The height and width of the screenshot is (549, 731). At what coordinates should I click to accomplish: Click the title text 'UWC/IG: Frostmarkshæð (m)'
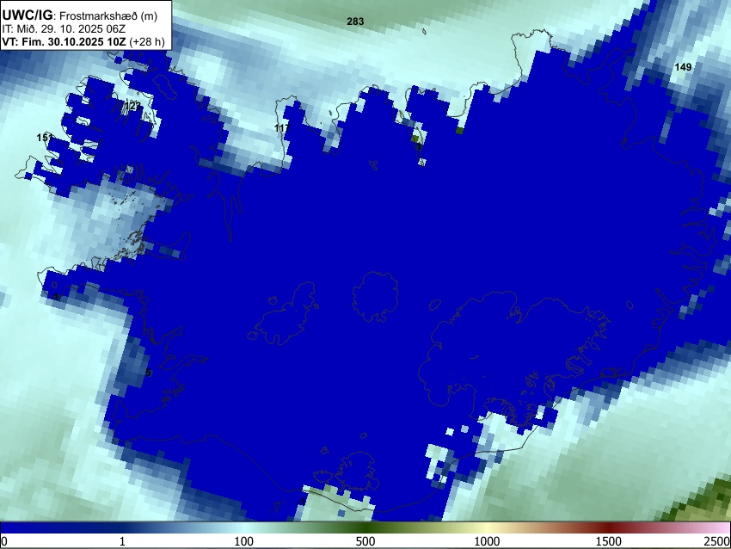tap(80, 15)
